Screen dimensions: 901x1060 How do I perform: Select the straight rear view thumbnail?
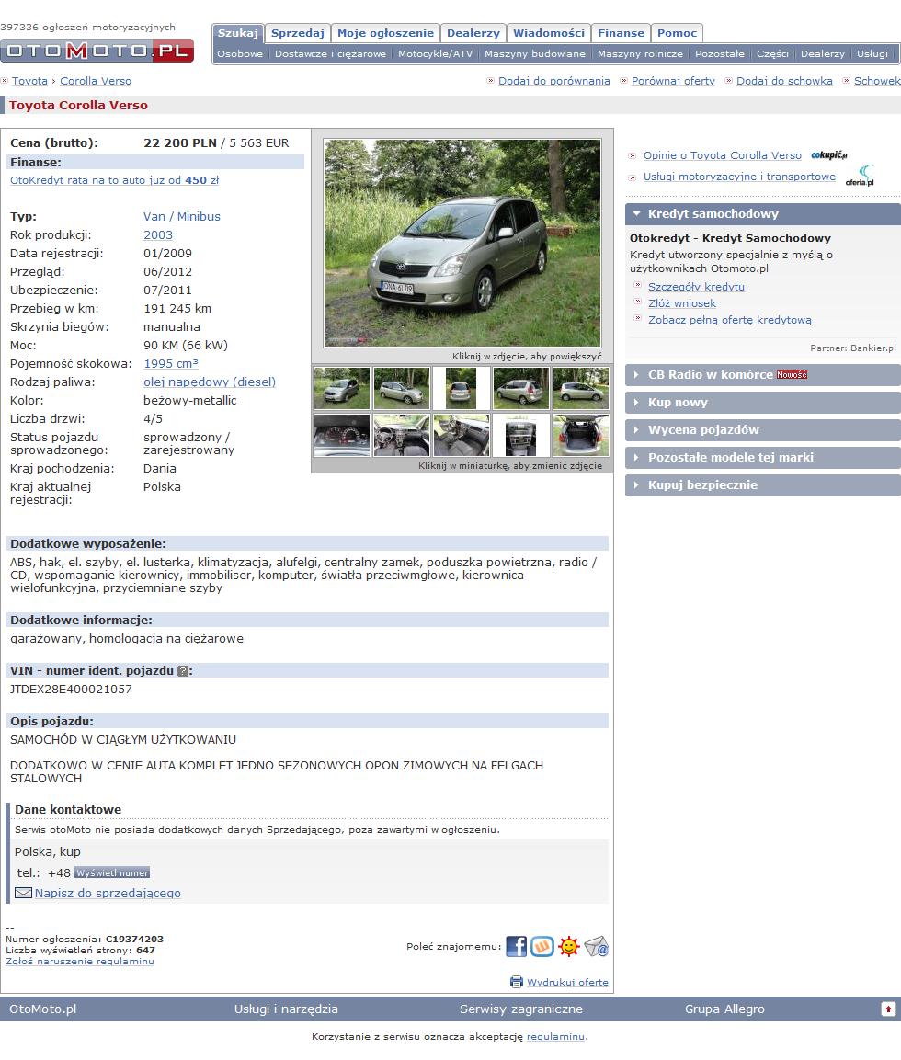(x=461, y=388)
